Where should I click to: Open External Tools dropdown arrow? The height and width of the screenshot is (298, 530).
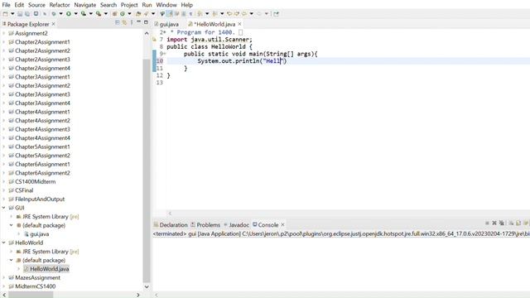[x=106, y=14]
